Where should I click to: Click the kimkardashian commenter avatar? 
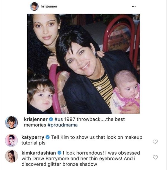click(11, 156)
